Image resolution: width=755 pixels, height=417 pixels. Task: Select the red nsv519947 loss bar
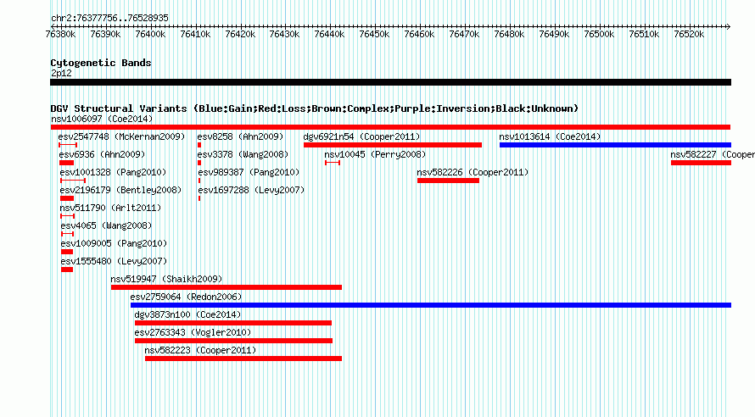click(x=226, y=287)
